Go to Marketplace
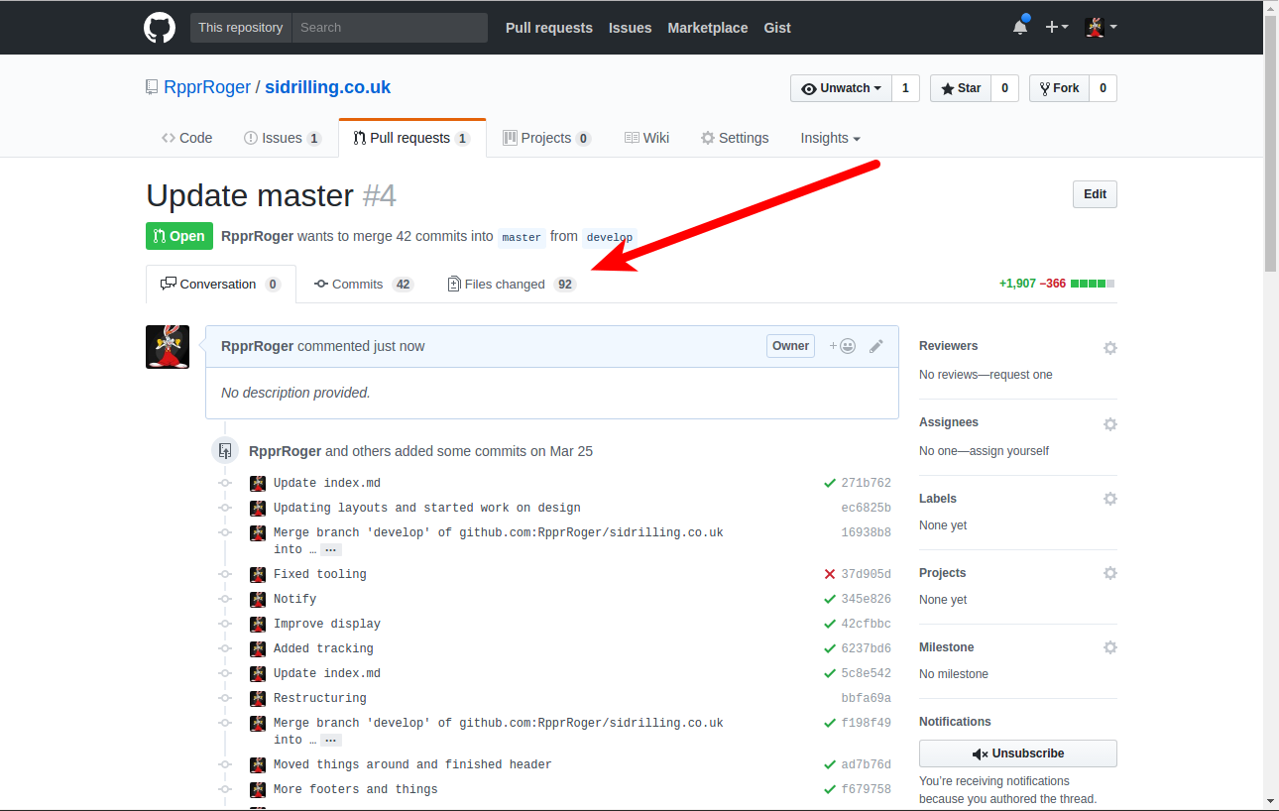 [708, 28]
